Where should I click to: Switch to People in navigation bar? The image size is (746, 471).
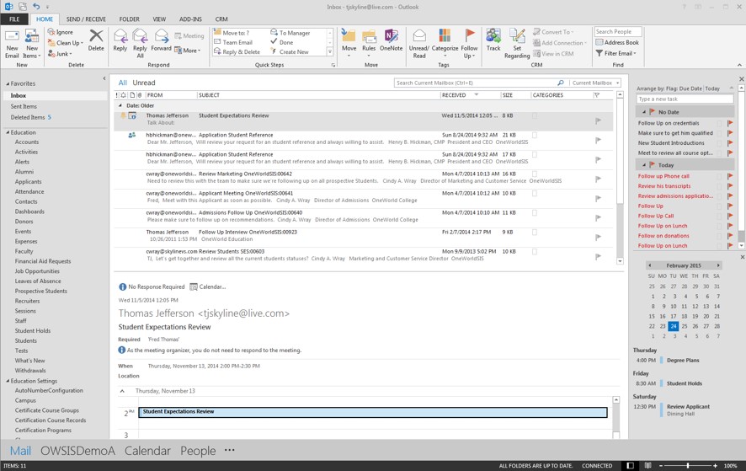[198, 451]
